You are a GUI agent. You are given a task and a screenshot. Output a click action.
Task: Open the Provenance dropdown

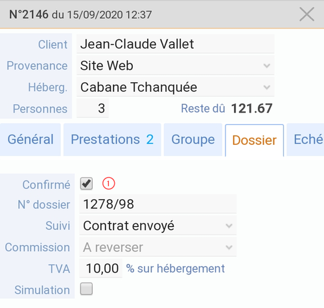point(175,65)
